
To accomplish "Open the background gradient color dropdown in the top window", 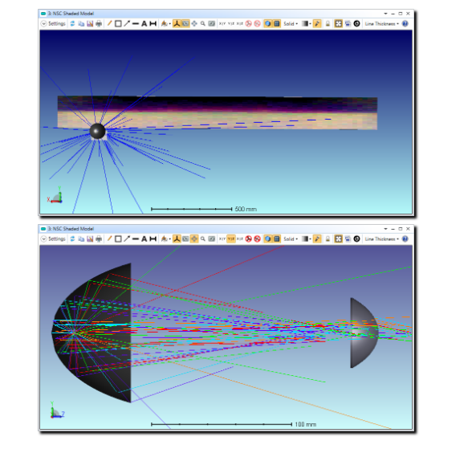I will coord(307,23).
